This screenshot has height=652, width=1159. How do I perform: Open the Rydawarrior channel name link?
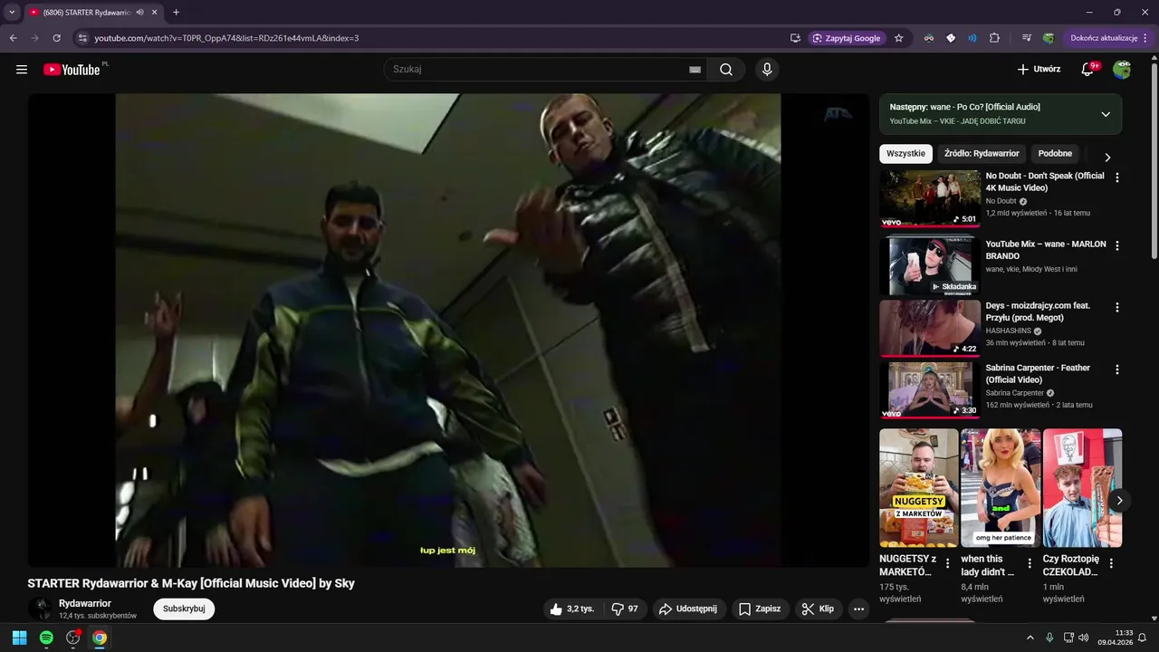click(85, 603)
